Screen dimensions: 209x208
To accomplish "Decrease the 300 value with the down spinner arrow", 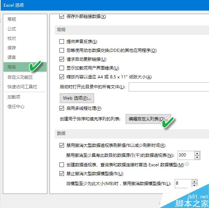I will (x=197, y=157).
